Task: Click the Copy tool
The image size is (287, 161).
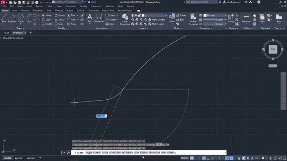Action: point(46,20)
